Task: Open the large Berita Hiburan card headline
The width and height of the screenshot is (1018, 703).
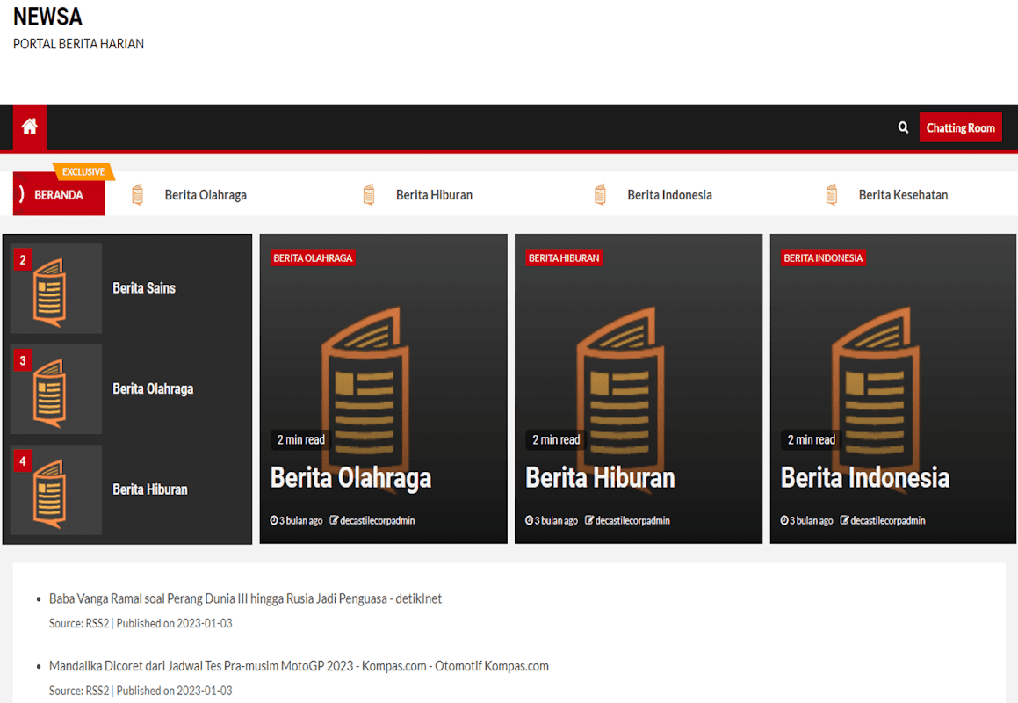Action: point(600,477)
